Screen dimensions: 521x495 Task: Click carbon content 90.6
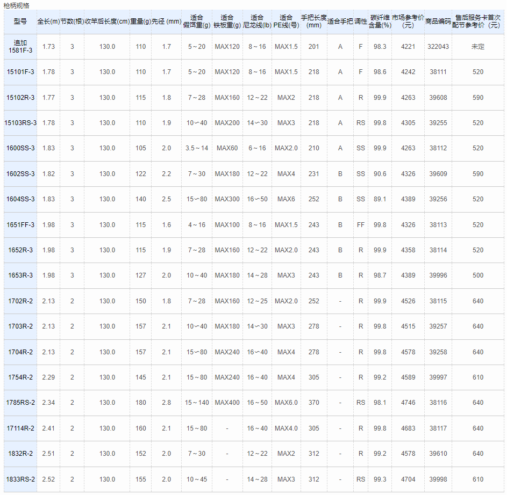click(380, 174)
